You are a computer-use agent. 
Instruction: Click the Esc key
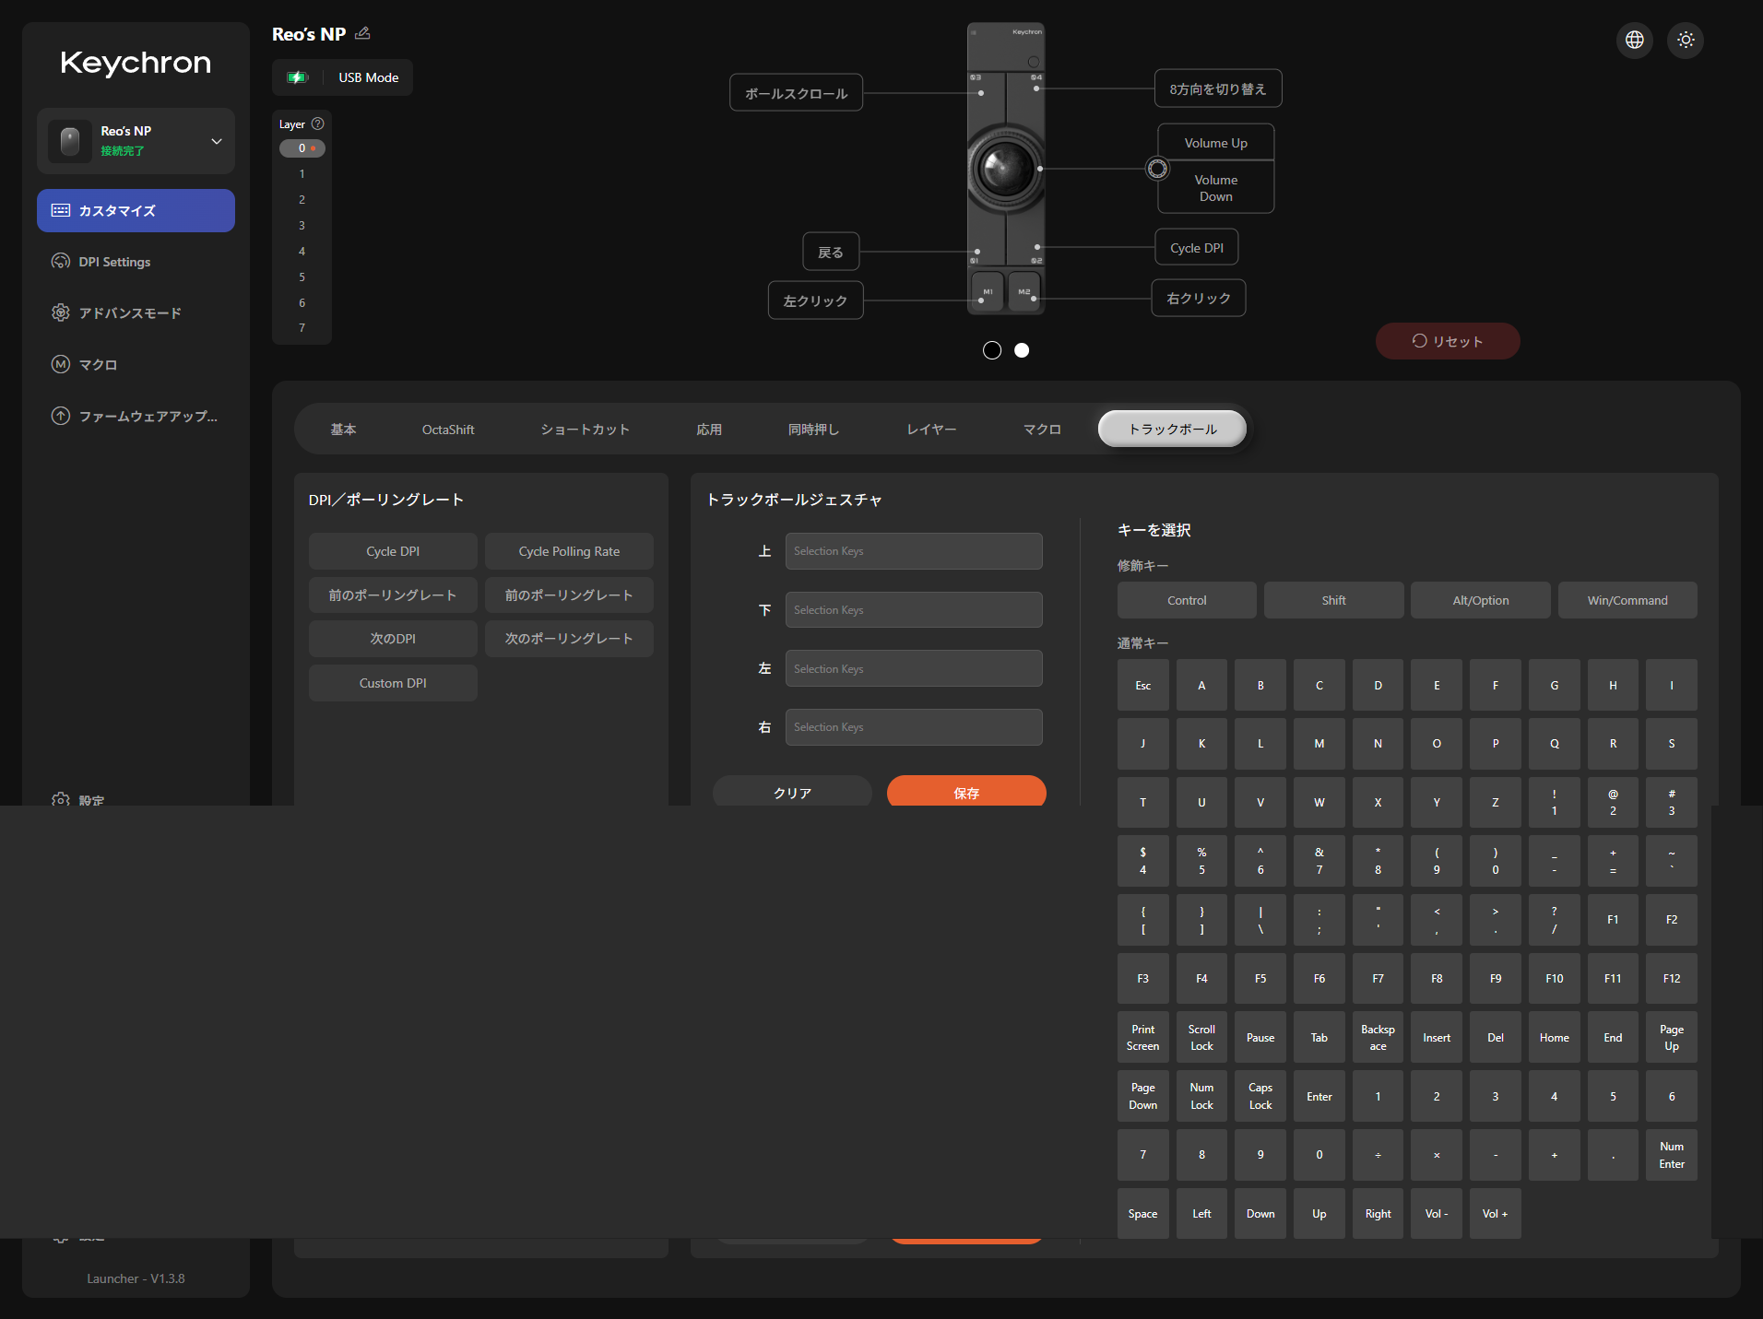click(1142, 685)
